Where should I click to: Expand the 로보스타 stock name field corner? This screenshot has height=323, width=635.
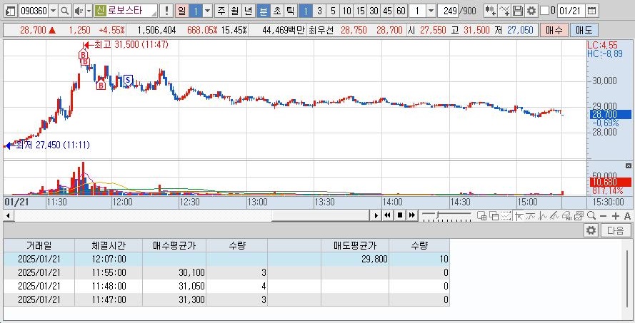pyautogui.click(x=154, y=14)
